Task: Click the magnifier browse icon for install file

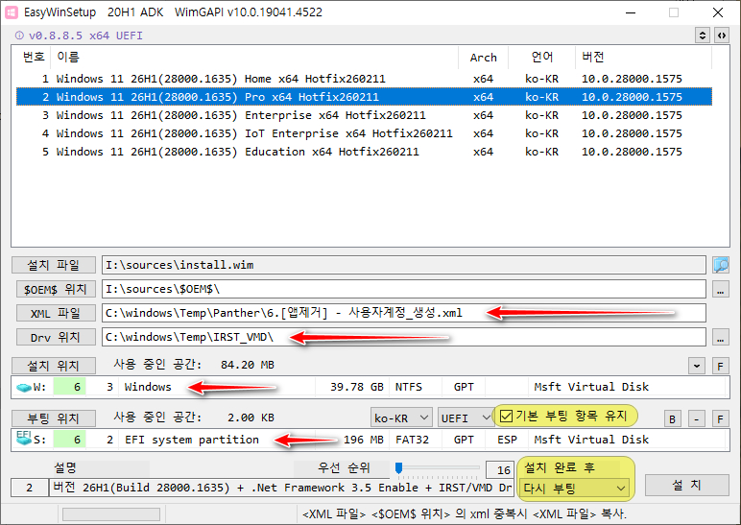Action: click(721, 265)
